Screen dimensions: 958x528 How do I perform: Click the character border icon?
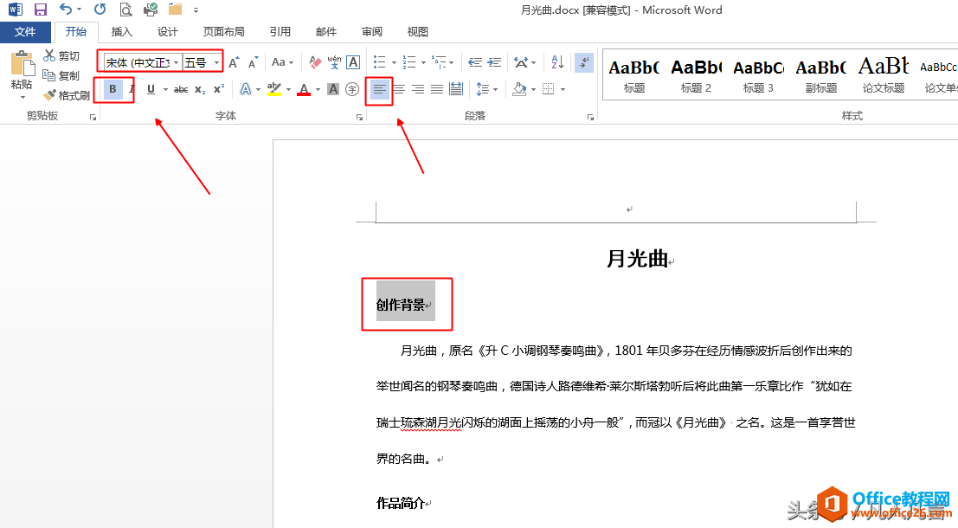[x=353, y=62]
